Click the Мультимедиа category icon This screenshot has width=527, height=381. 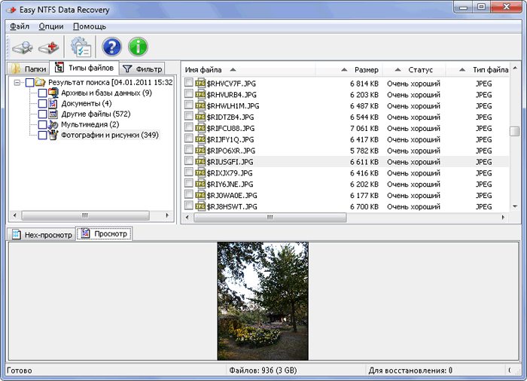pyautogui.click(x=53, y=124)
